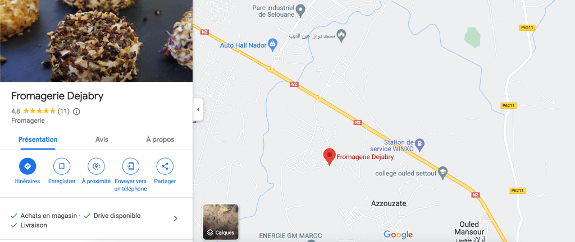Select the Présentation tab

[x=38, y=139]
